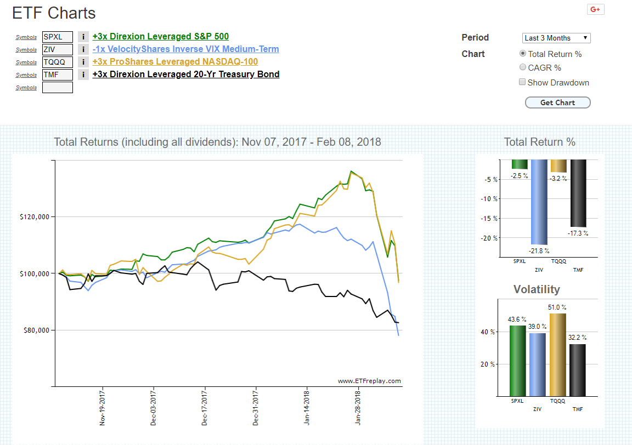Focus the SPXL symbol input field
Image resolution: width=632 pixels, height=445 pixels.
pos(58,37)
